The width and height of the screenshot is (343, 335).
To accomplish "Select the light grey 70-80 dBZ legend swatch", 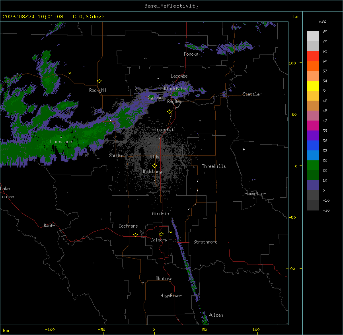I will tap(313, 36).
